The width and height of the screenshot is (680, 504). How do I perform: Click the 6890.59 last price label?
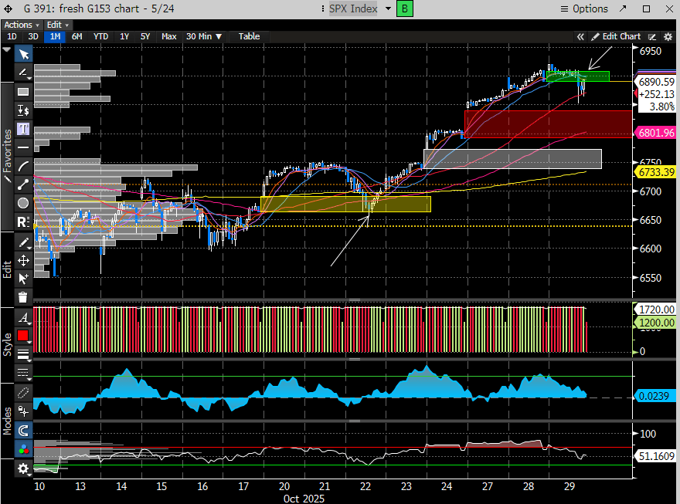tap(657, 82)
